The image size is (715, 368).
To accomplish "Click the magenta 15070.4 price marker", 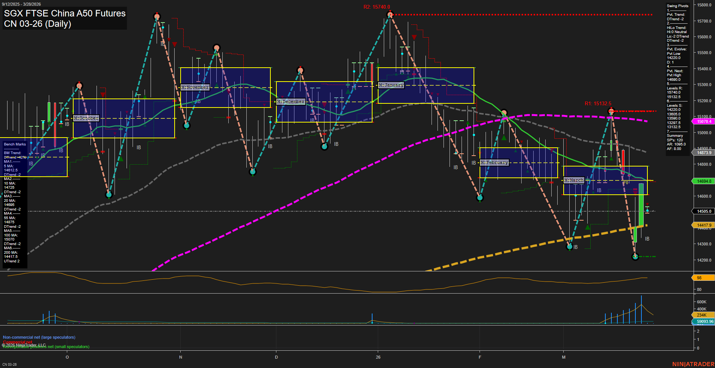I will 703,121.
